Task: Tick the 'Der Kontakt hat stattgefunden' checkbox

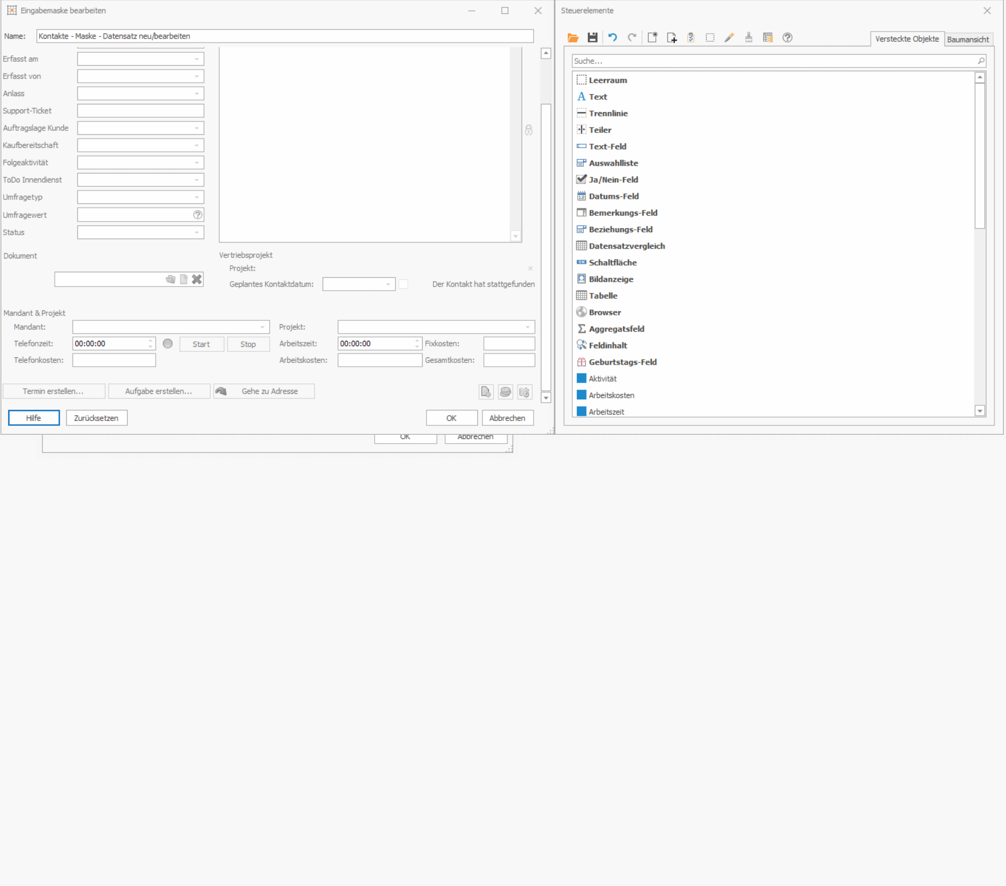Action: 403,284
